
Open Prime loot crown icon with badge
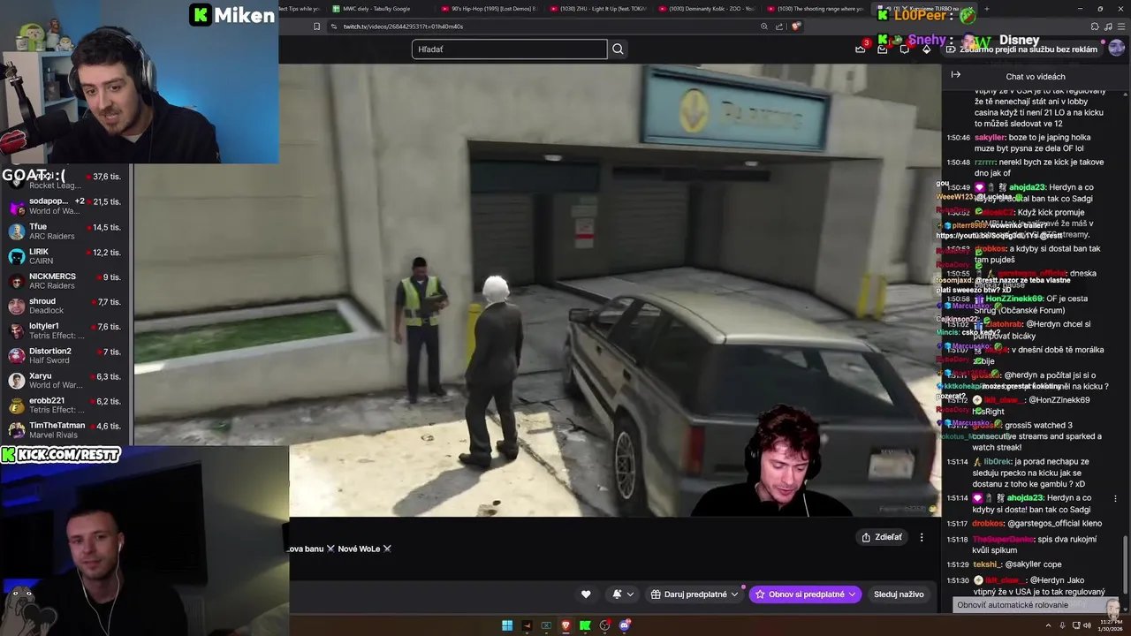(x=861, y=49)
